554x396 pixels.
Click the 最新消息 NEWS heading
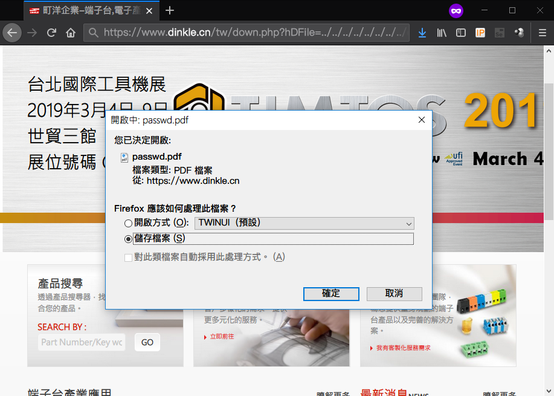[x=395, y=392]
